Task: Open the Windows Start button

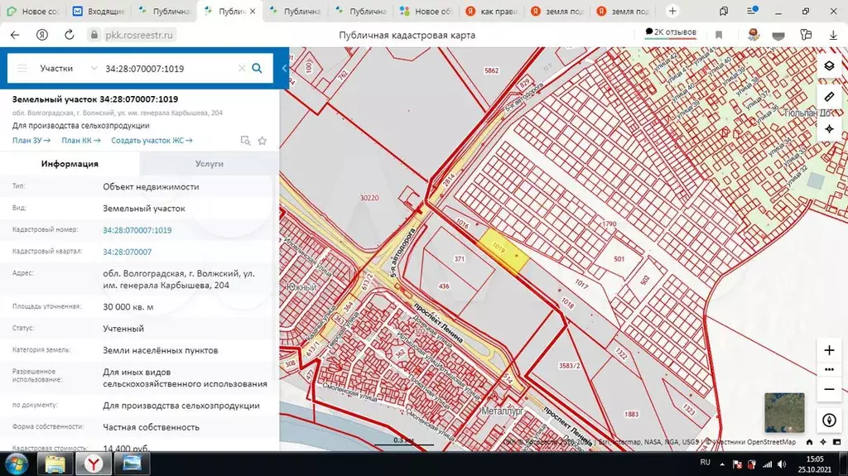Action: 16,464
